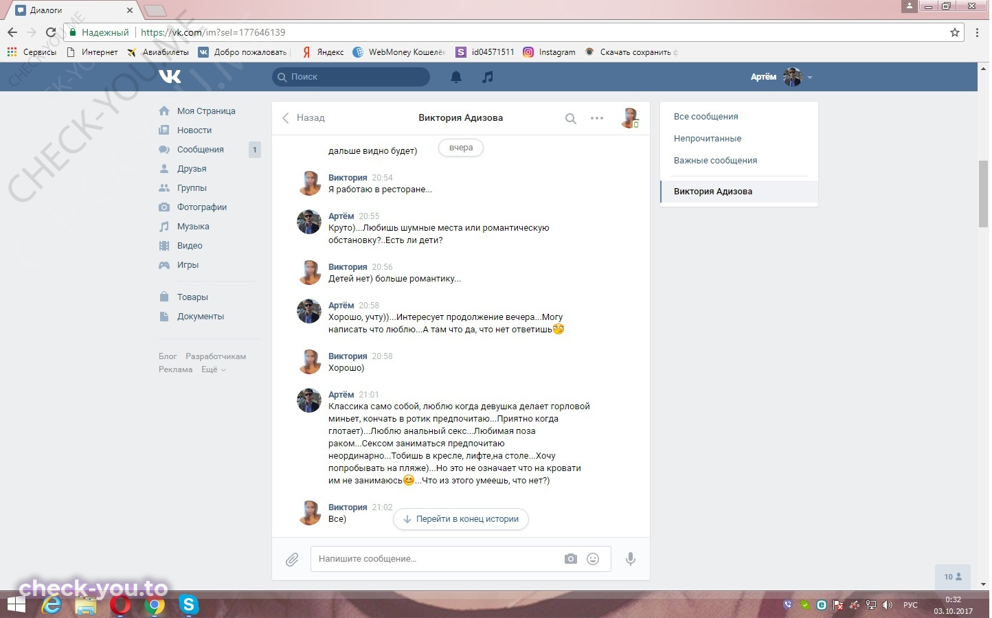Viewport: 992px width, 618px height.
Task: Go to Моя Страница
Action: pyautogui.click(x=206, y=111)
